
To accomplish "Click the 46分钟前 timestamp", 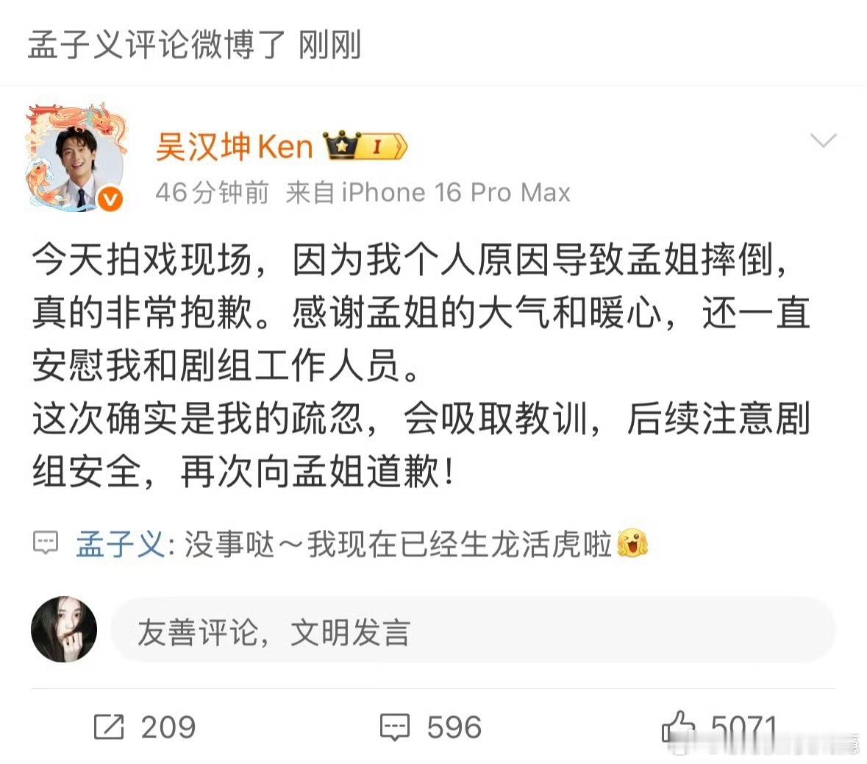I will [x=213, y=194].
